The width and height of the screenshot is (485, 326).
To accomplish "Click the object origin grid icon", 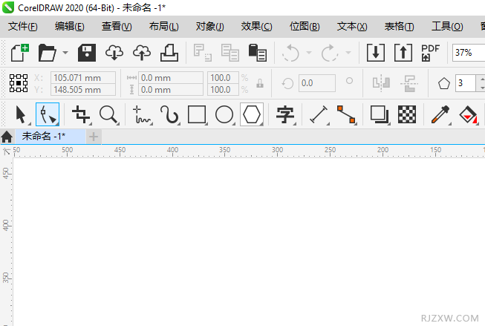I will tap(19, 83).
